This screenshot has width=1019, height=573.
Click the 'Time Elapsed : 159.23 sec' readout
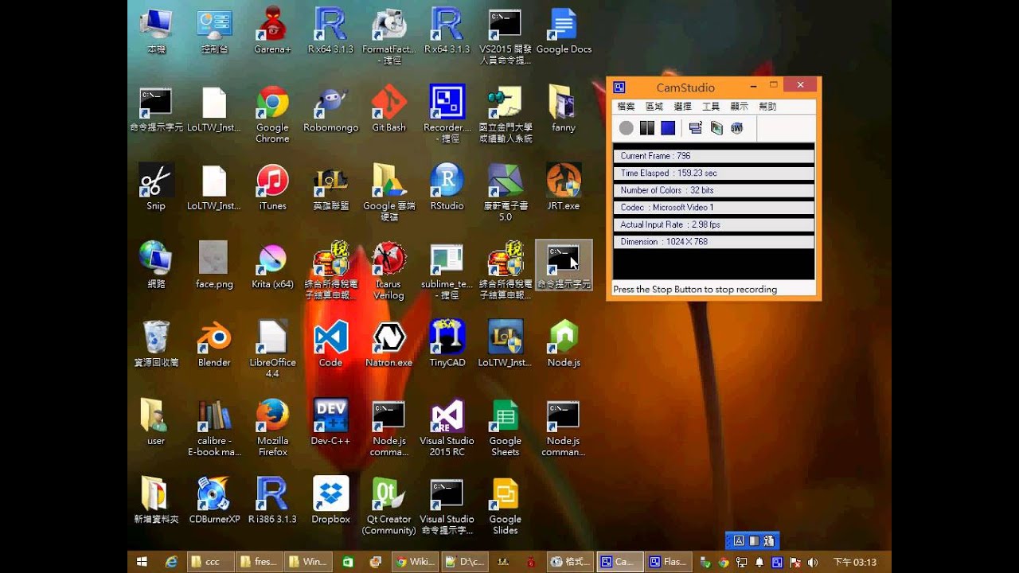(x=713, y=173)
